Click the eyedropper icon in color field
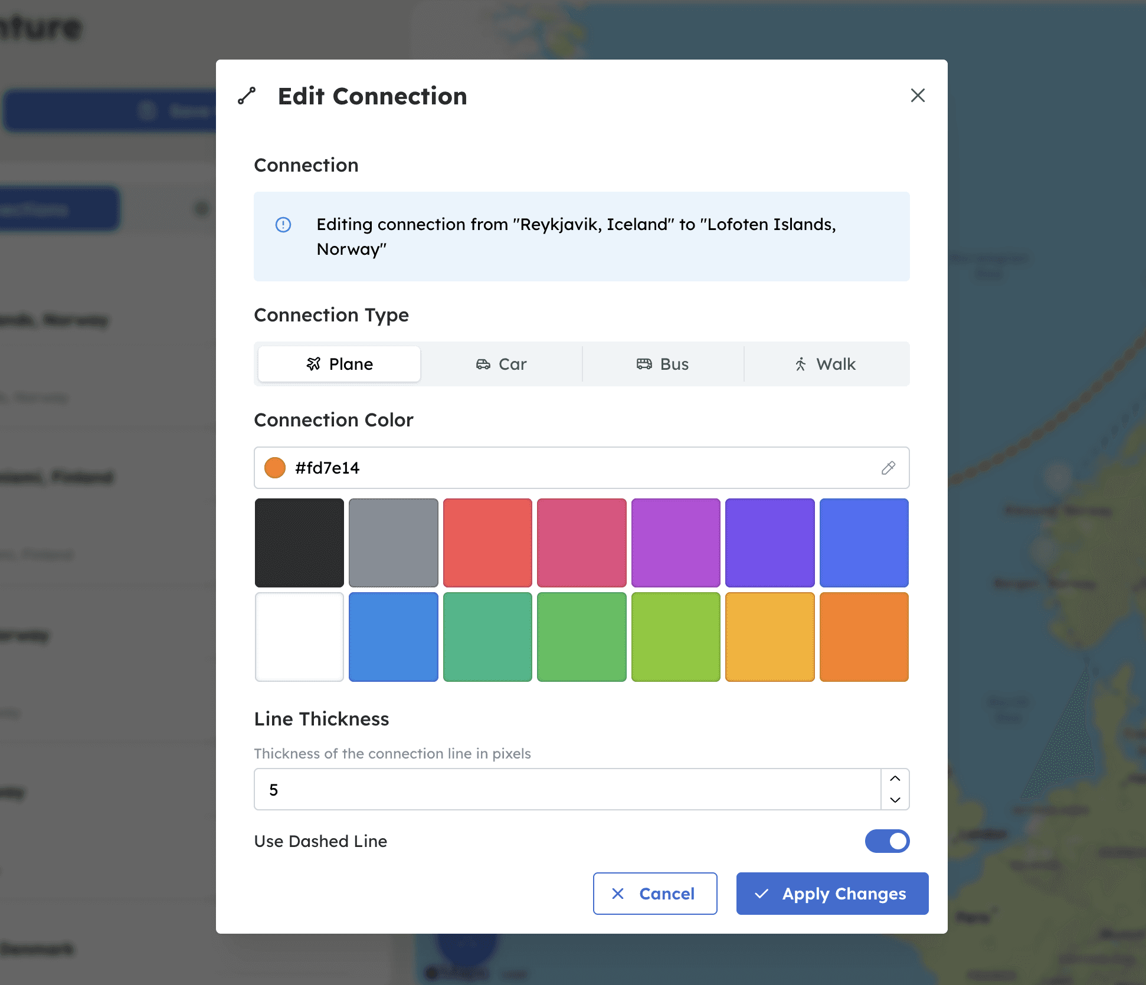The image size is (1146, 985). 888,468
